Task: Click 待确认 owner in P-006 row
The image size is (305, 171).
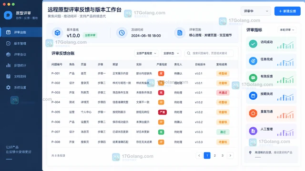Action: pyautogui.click(x=178, y=122)
